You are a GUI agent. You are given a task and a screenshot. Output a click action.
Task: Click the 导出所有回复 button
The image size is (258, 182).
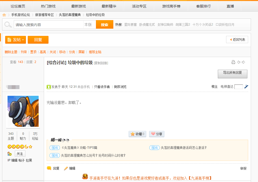[233, 74]
